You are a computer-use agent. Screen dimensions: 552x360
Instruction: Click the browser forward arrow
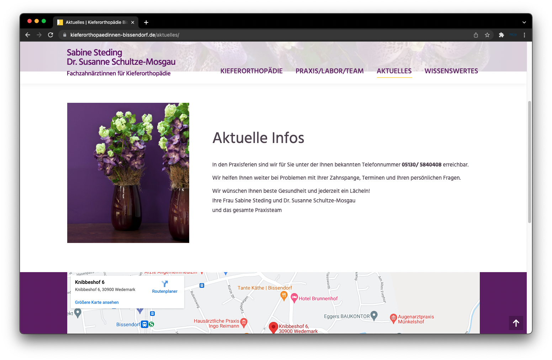(x=39, y=35)
